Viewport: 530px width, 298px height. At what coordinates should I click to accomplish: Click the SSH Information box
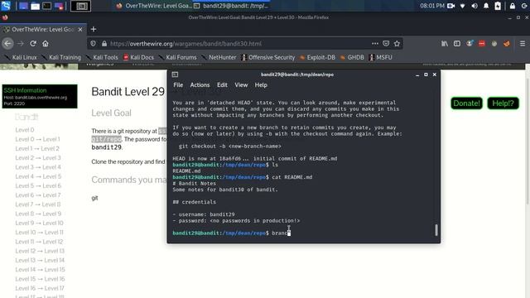(40, 97)
